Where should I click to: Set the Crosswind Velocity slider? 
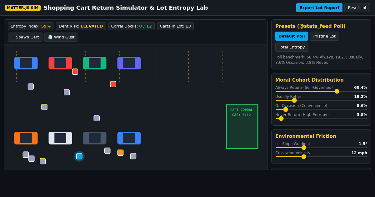[x=321, y=157]
